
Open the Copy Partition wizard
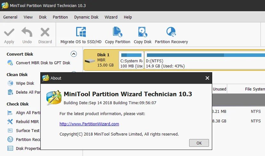coord(118,35)
